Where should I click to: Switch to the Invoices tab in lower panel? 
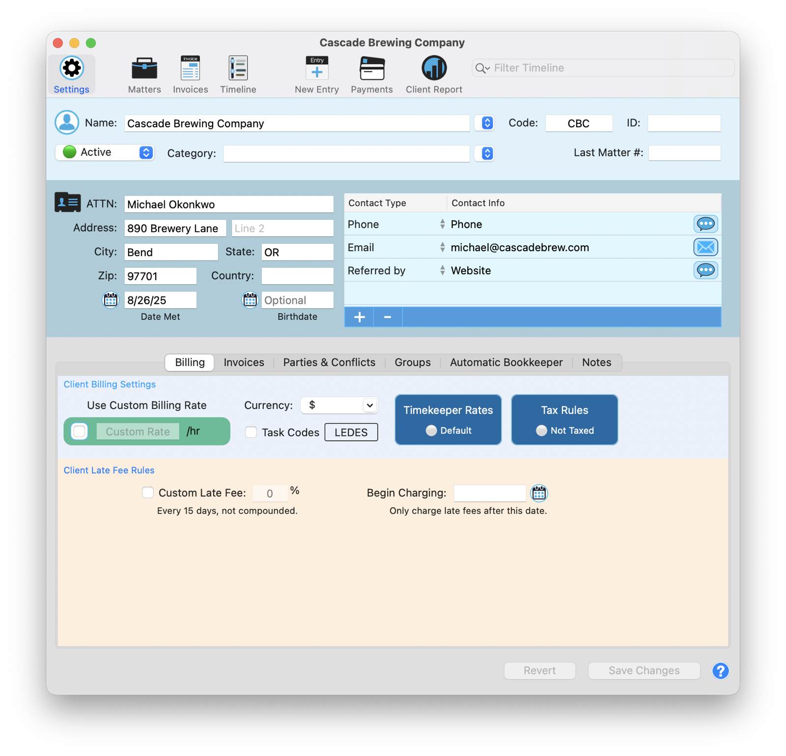click(x=244, y=363)
